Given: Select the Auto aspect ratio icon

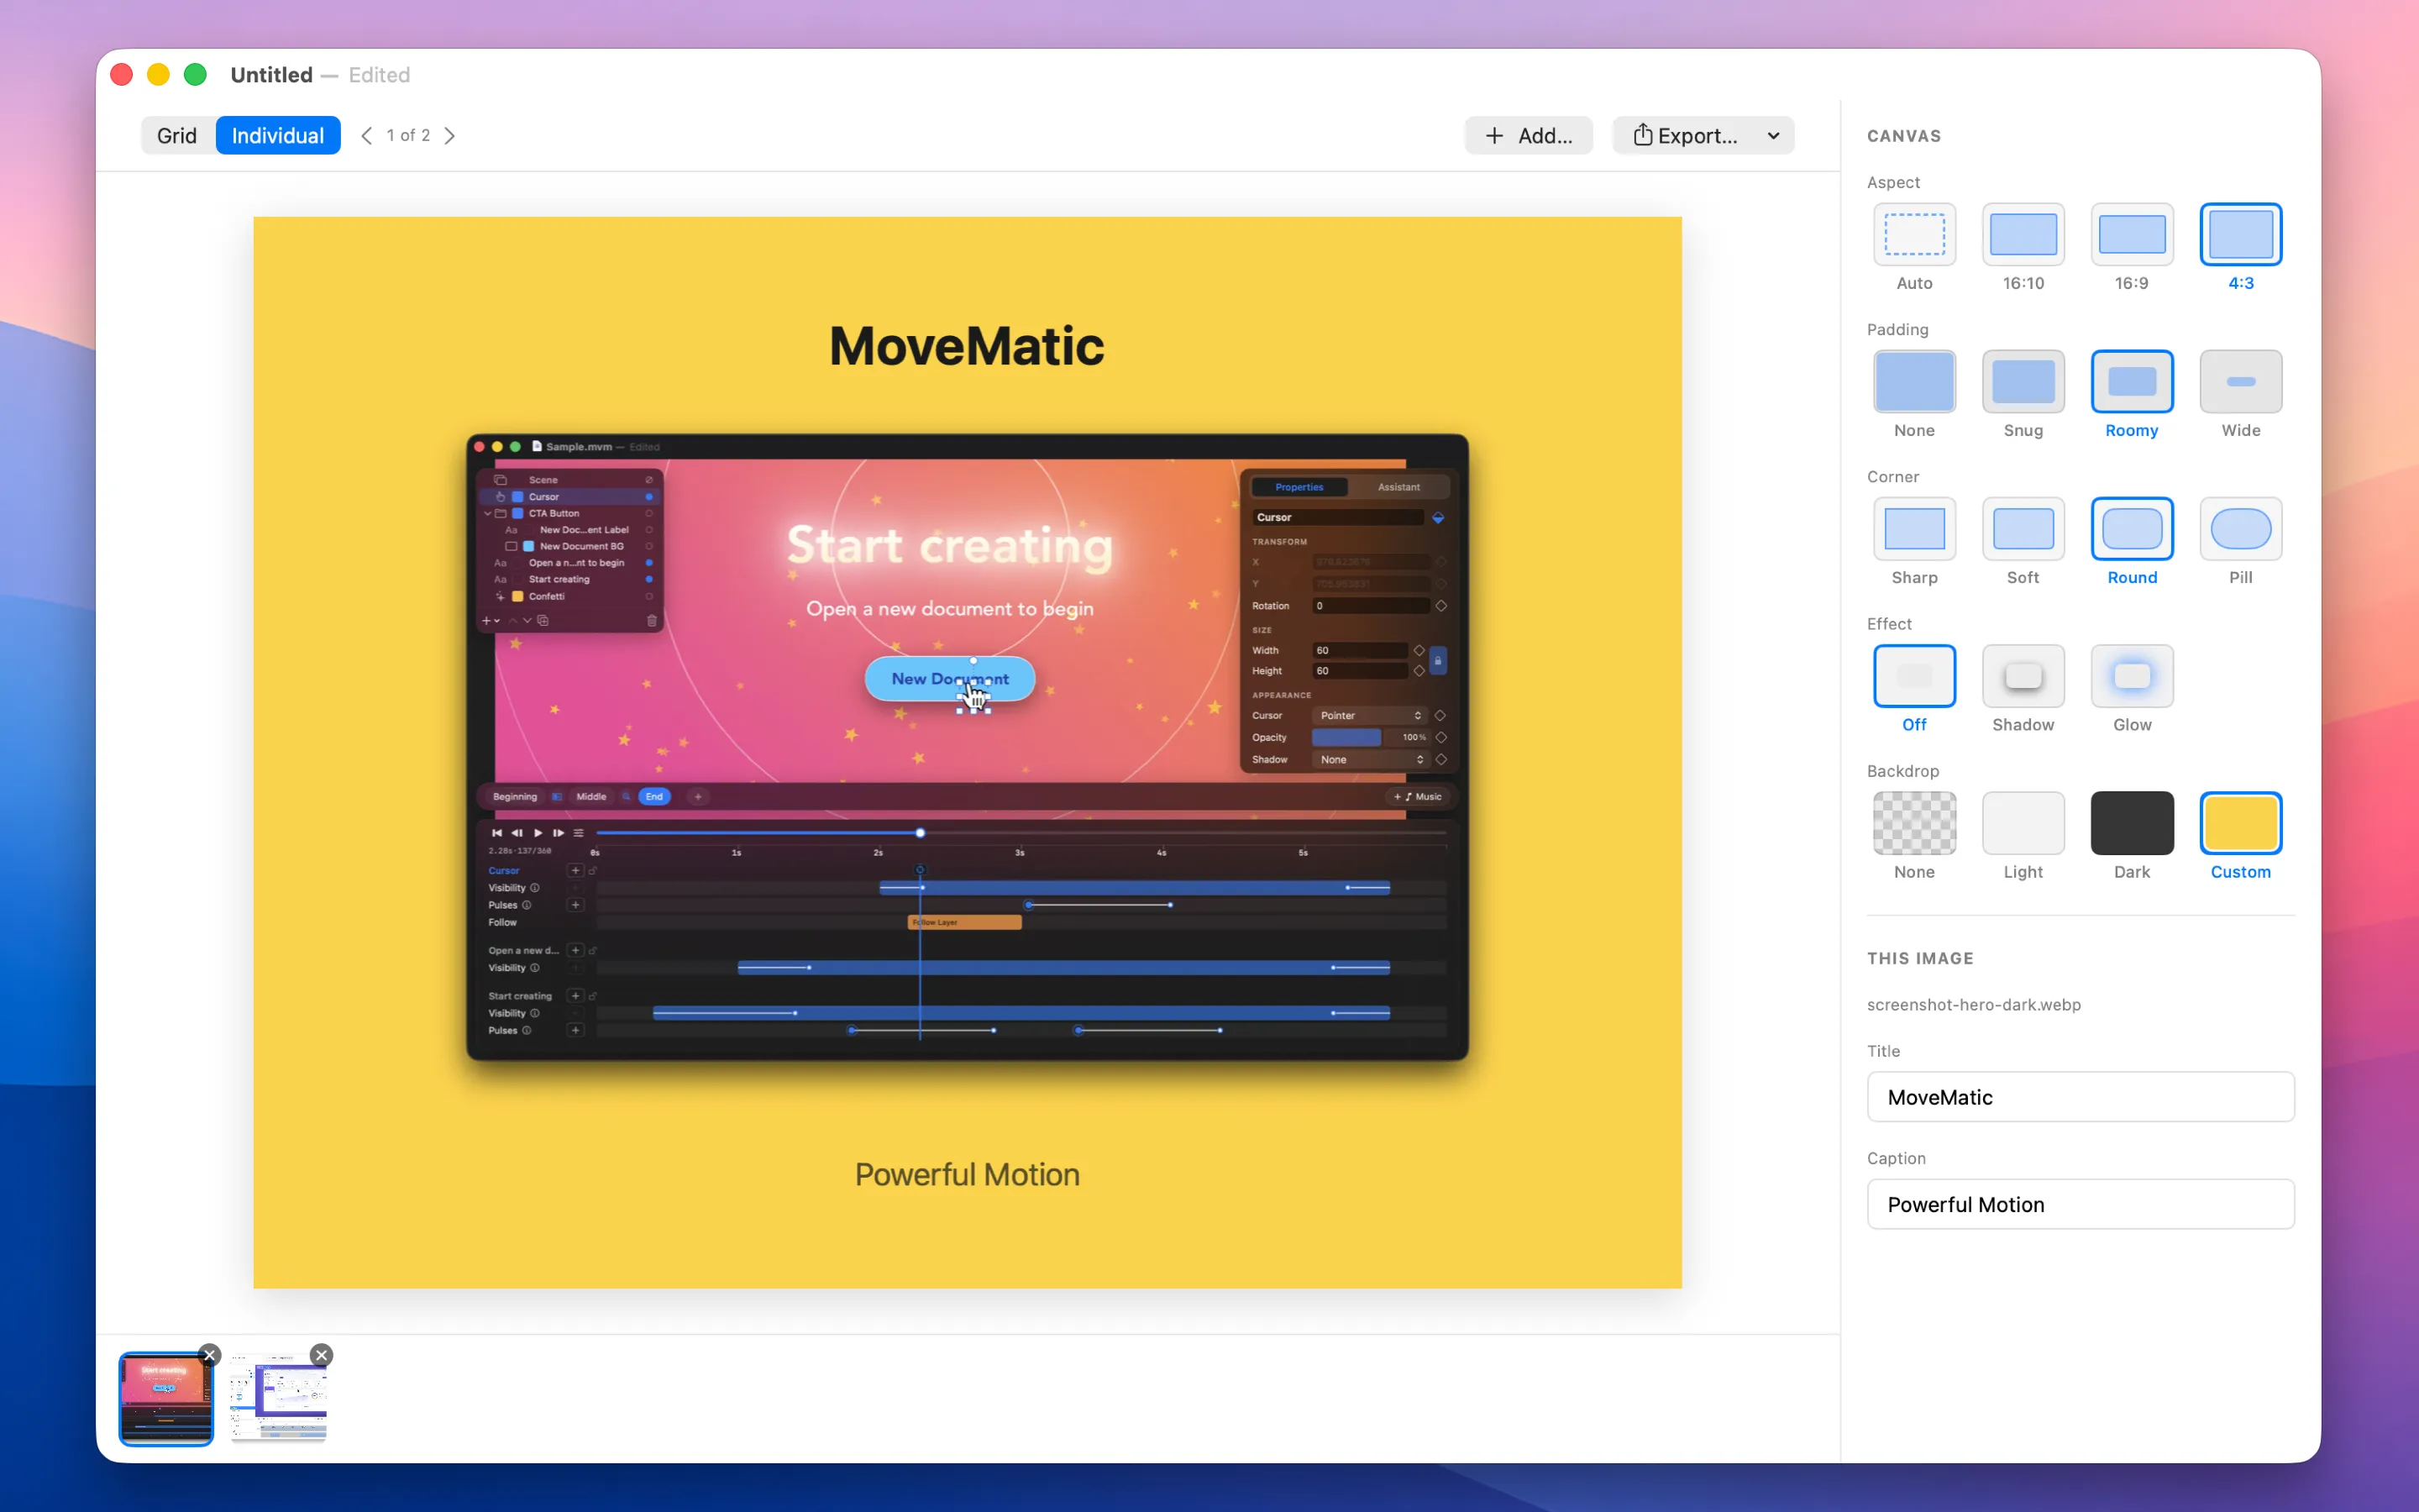Looking at the screenshot, I should (x=1913, y=234).
